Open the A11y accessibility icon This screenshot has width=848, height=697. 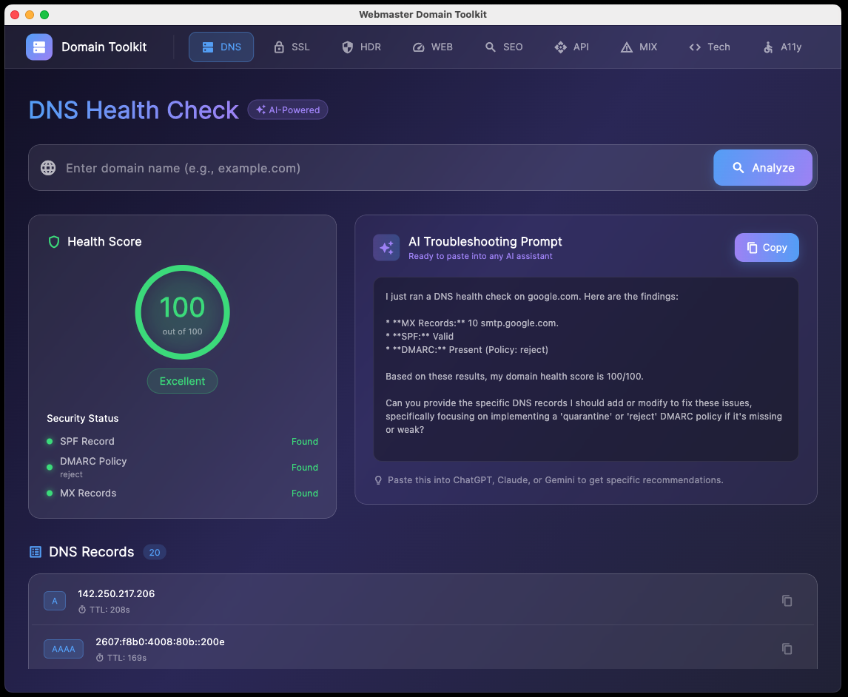tap(767, 47)
